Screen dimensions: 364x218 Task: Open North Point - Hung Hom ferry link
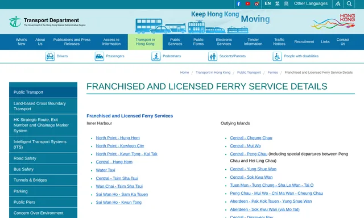coord(118,138)
